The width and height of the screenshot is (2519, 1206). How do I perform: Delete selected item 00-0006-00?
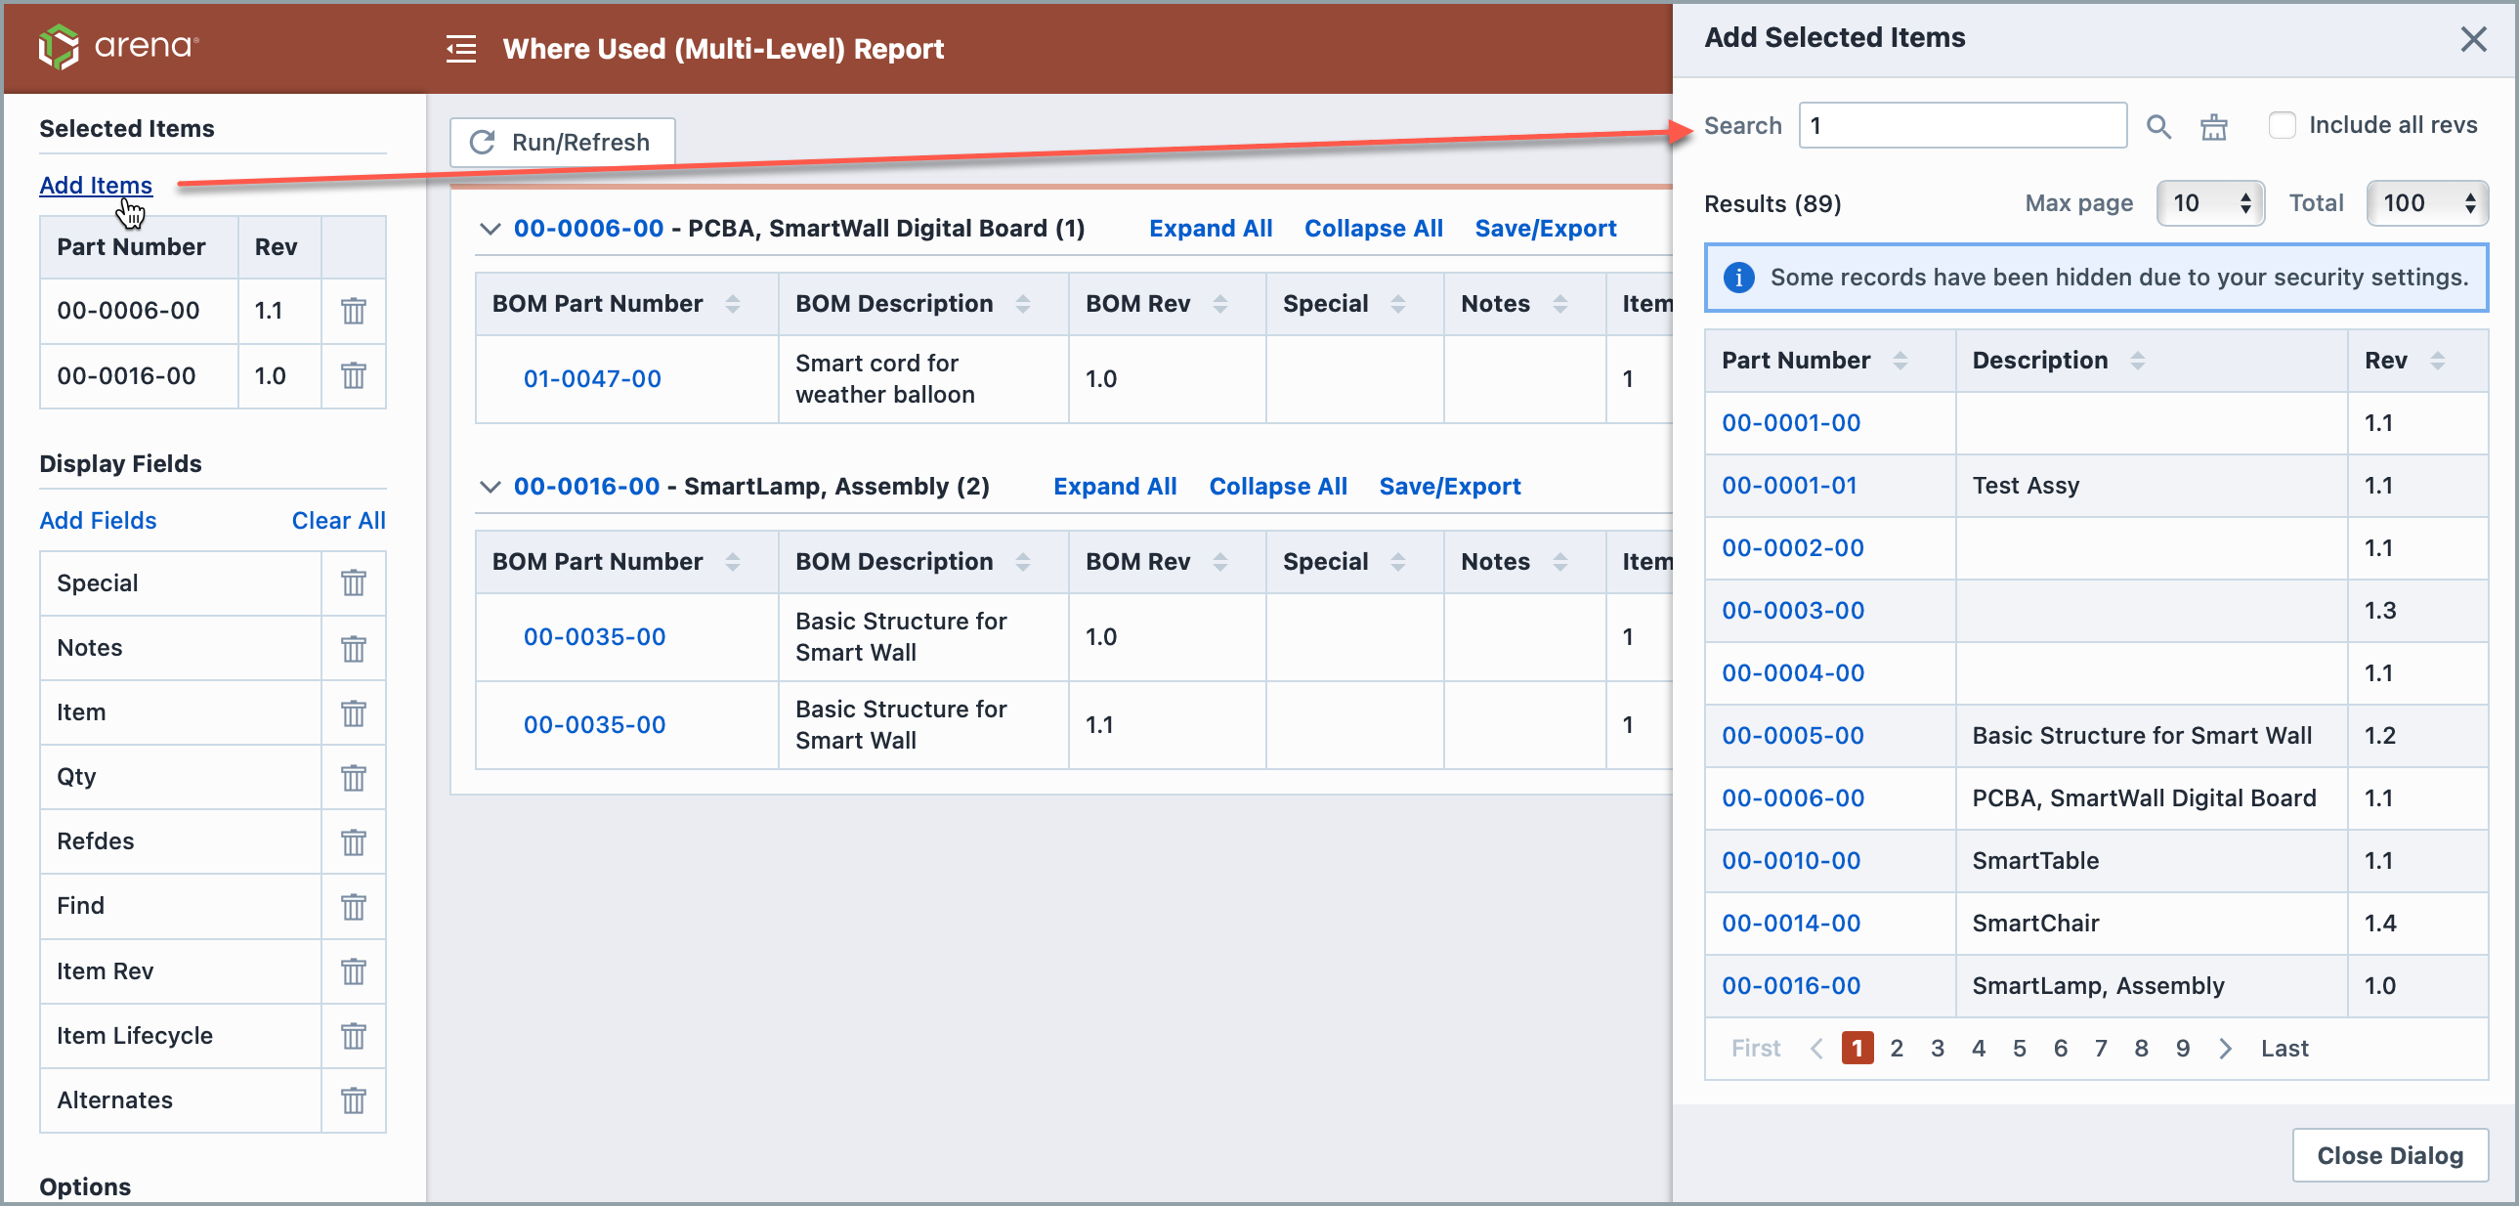tap(353, 311)
